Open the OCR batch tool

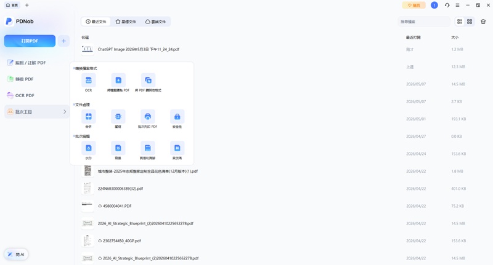click(88, 81)
